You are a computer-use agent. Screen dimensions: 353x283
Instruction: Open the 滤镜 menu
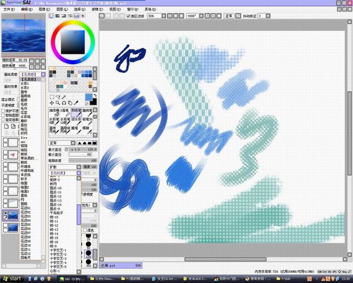click(97, 9)
